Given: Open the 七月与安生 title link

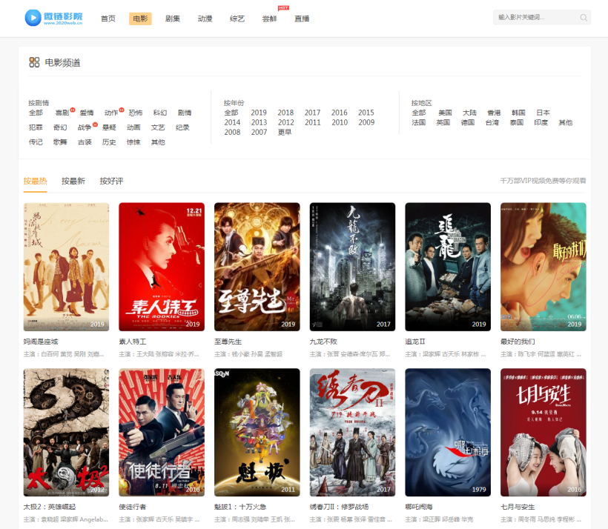Looking at the screenshot, I should pyautogui.click(x=518, y=507).
